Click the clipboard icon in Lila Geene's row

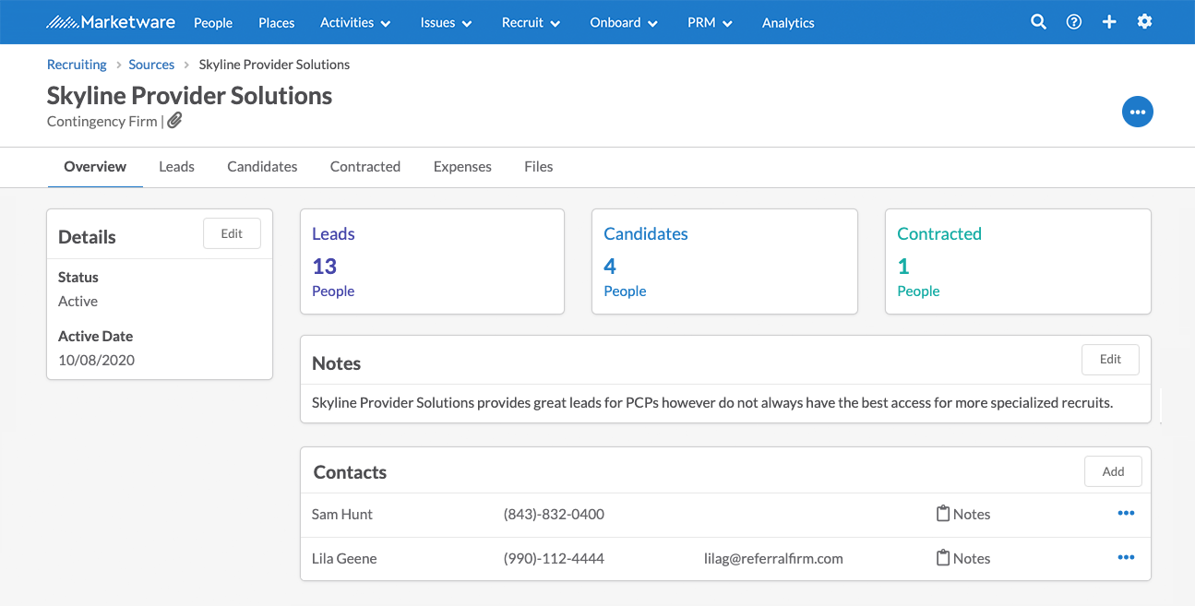coord(942,558)
